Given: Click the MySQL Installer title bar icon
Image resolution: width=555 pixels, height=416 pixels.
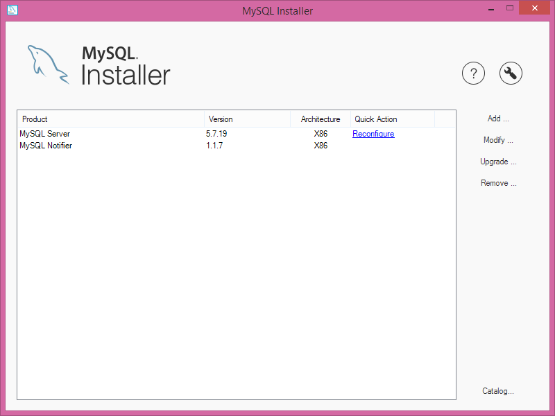Looking at the screenshot, I should coord(12,10).
